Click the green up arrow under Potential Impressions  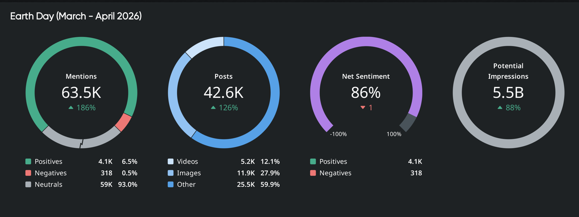pos(500,108)
